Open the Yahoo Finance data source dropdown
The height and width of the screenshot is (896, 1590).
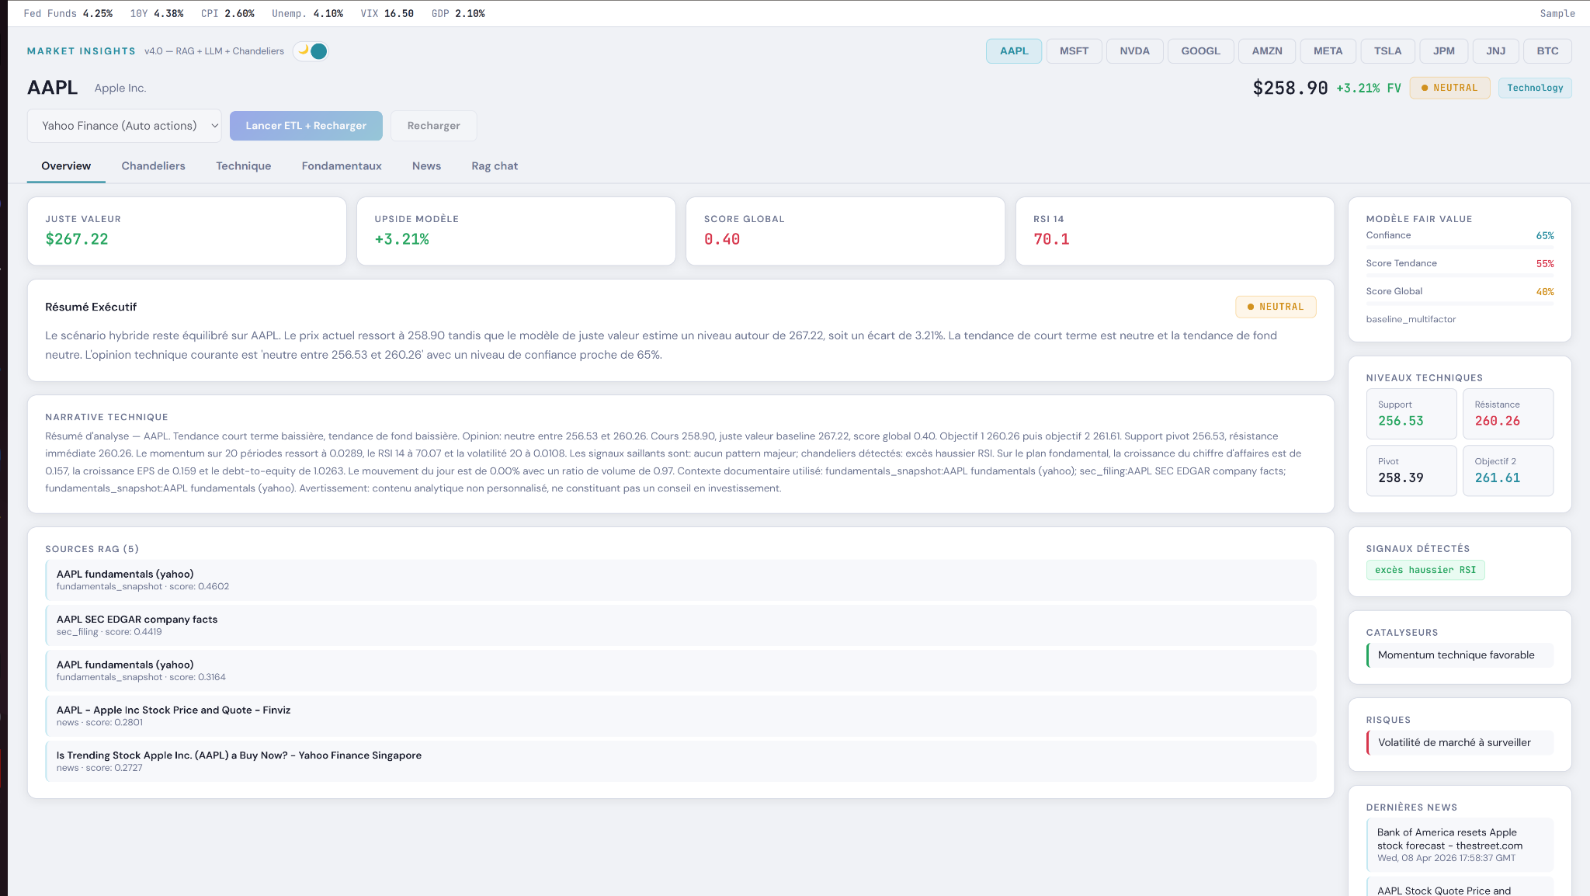[x=124, y=125]
